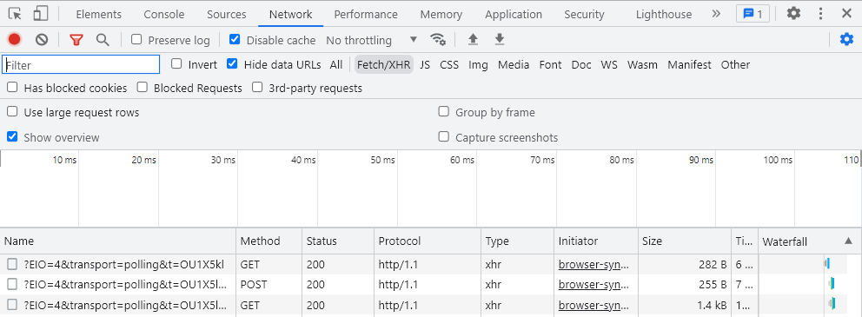This screenshot has height=317, width=862.
Task: Enable Capture screenshots
Action: pyautogui.click(x=444, y=137)
